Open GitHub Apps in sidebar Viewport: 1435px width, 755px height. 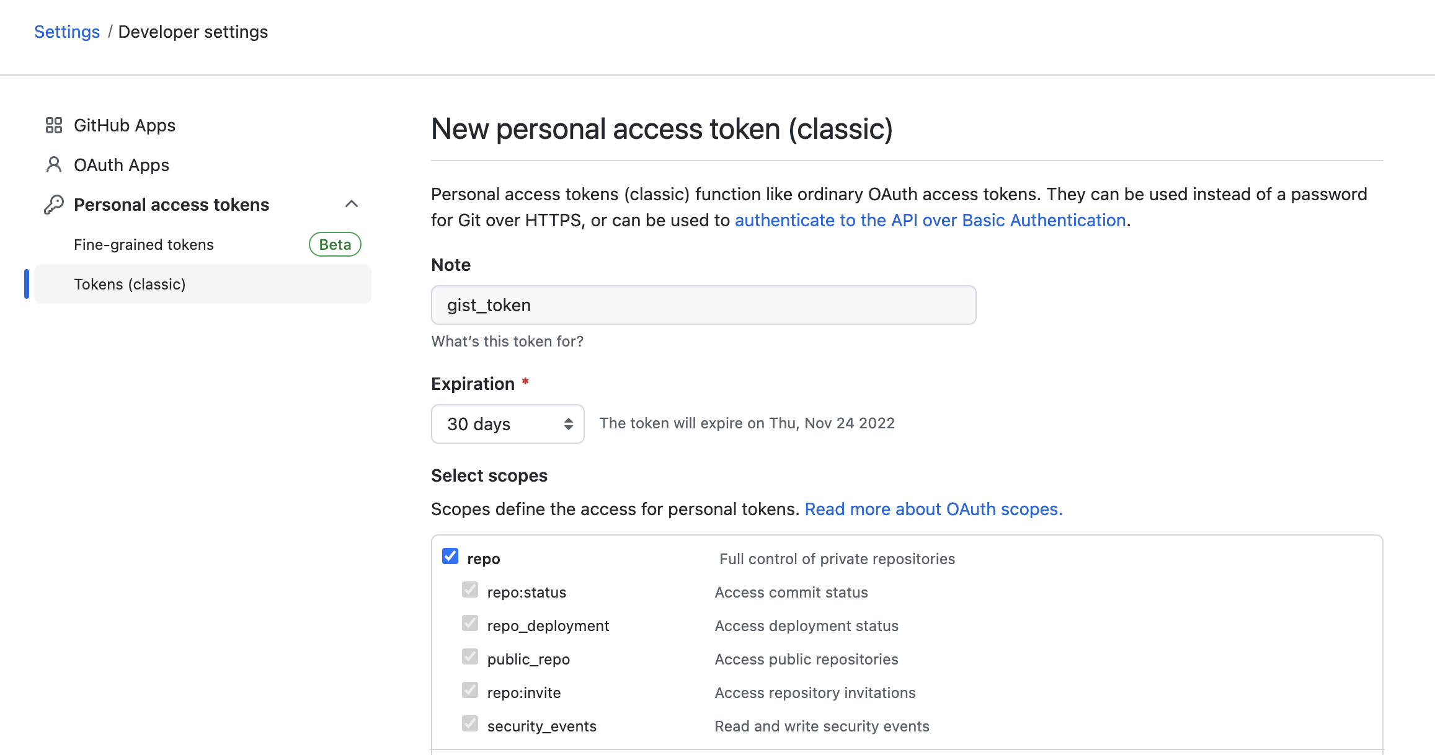[x=124, y=125]
